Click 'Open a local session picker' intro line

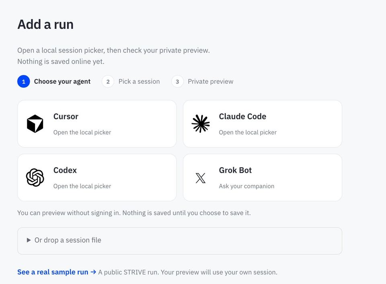pyautogui.click(x=113, y=50)
